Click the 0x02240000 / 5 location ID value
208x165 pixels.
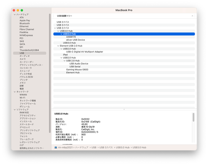coord(90,132)
